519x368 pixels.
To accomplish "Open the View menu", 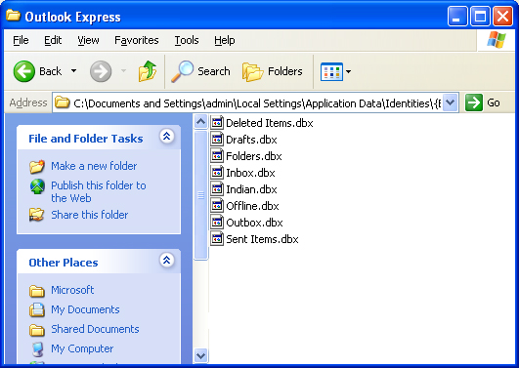I will pyautogui.click(x=88, y=40).
